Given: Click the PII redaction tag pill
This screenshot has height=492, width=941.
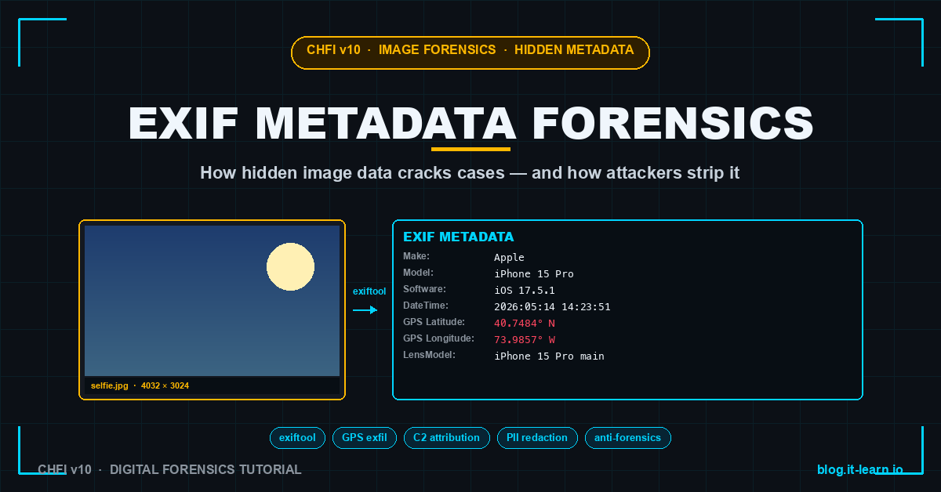Looking at the screenshot, I should coord(537,438).
